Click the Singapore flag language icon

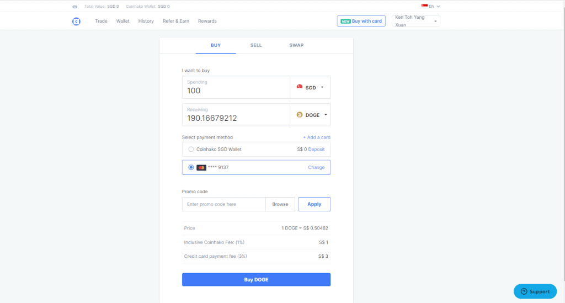click(424, 6)
